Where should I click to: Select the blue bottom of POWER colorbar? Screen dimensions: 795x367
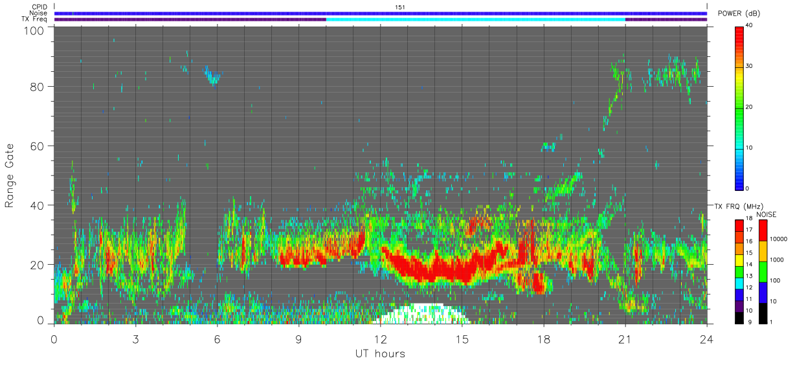click(739, 181)
